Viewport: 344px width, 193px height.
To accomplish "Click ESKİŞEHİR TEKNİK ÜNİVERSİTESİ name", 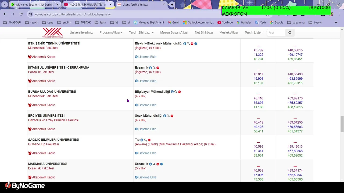I will 54,43.
